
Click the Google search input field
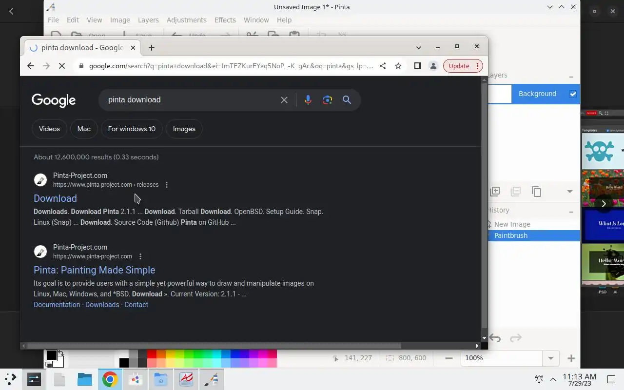coord(190,100)
